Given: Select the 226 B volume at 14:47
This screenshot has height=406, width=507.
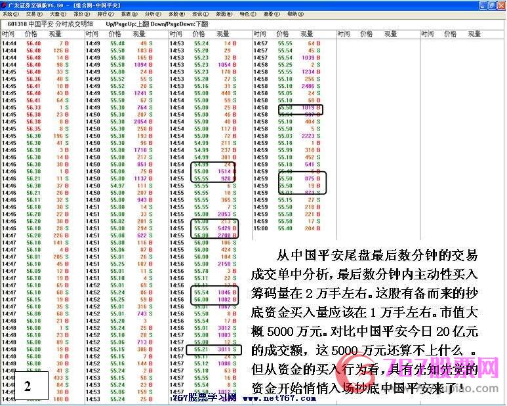Looking at the screenshot, I should tap(61, 235).
